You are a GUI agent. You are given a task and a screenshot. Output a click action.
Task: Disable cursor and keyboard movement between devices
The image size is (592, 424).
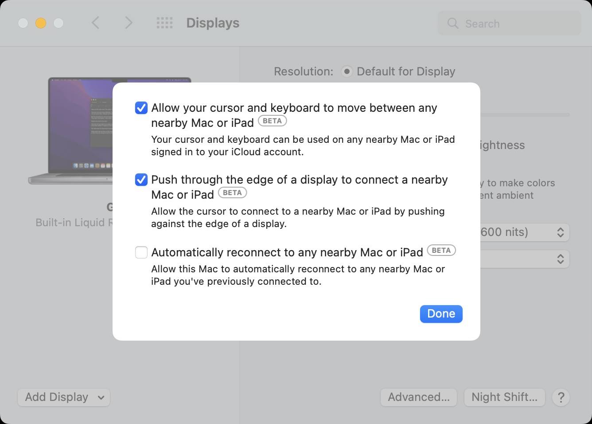(x=141, y=108)
